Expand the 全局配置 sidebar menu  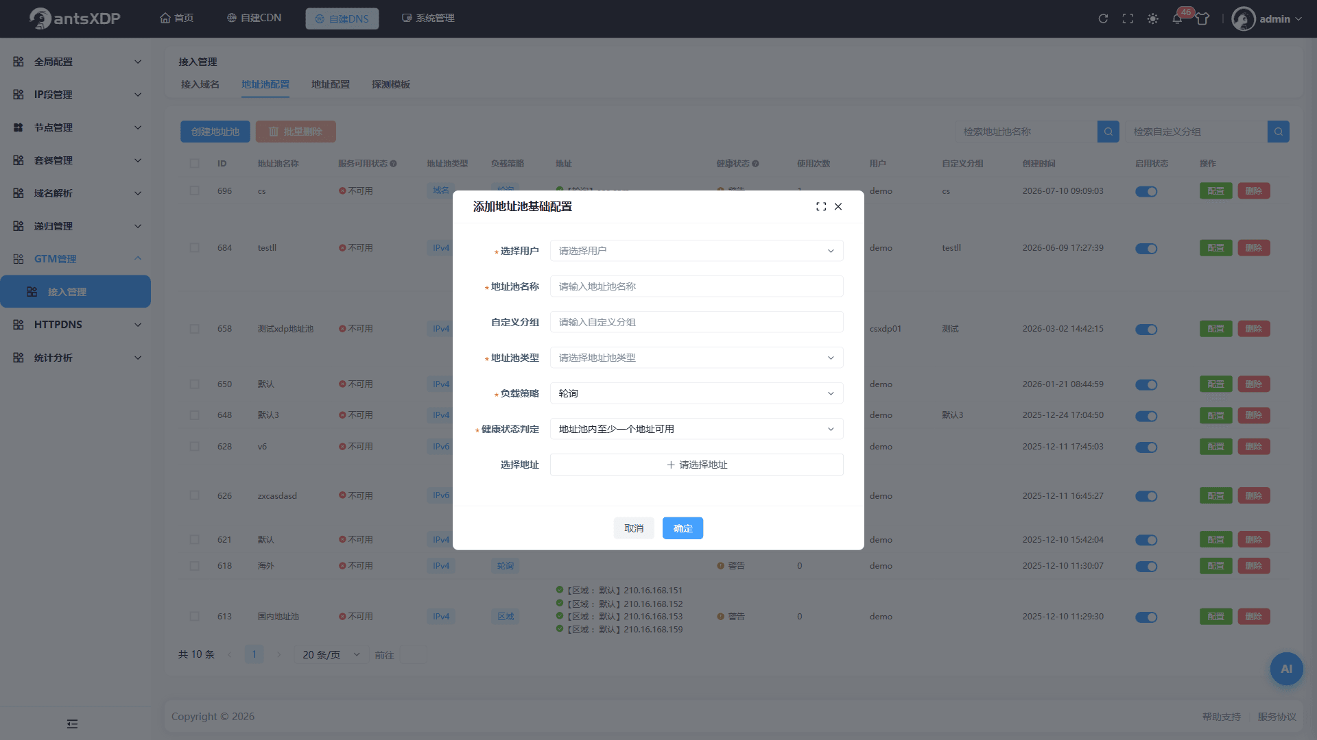[x=75, y=62]
